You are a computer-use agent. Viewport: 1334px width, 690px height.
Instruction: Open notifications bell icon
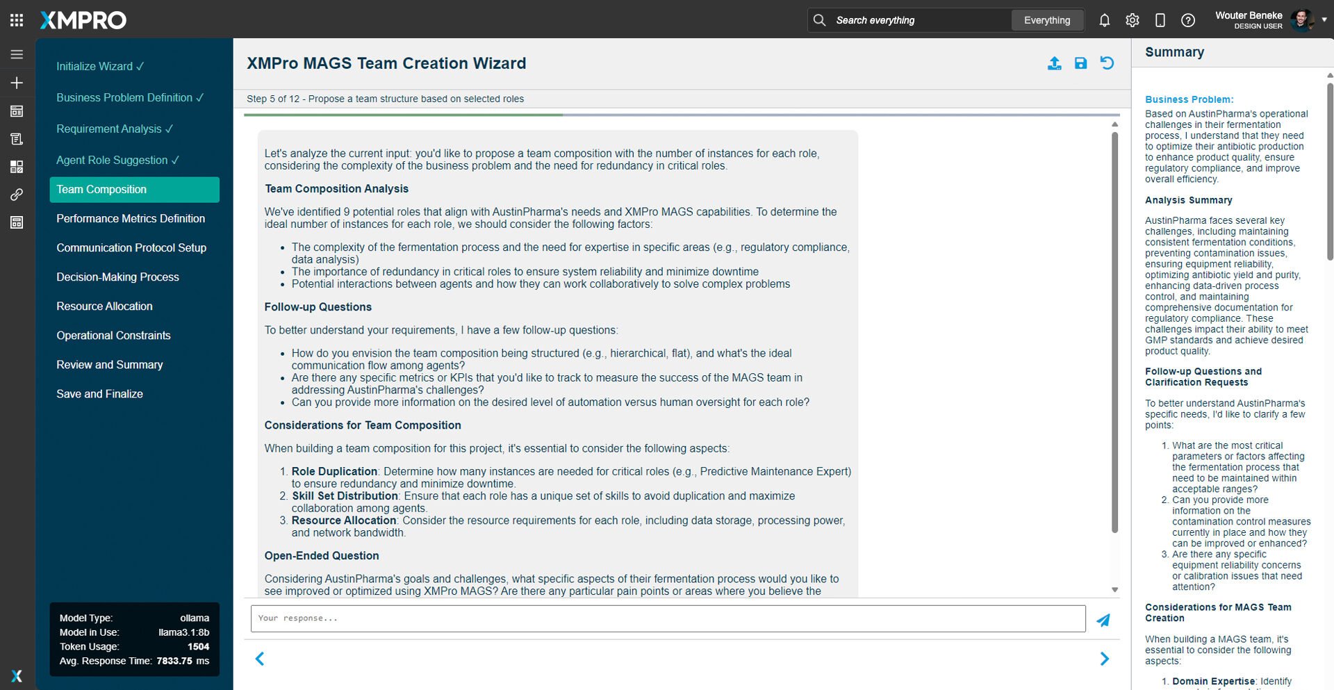(x=1104, y=20)
